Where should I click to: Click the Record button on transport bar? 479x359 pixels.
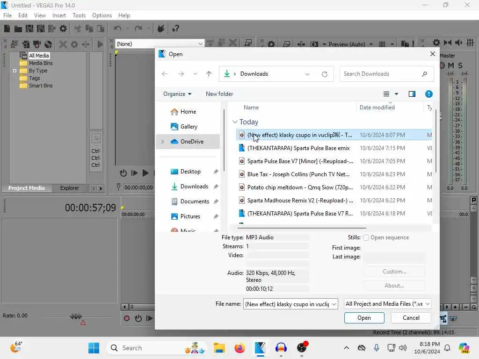126,318
